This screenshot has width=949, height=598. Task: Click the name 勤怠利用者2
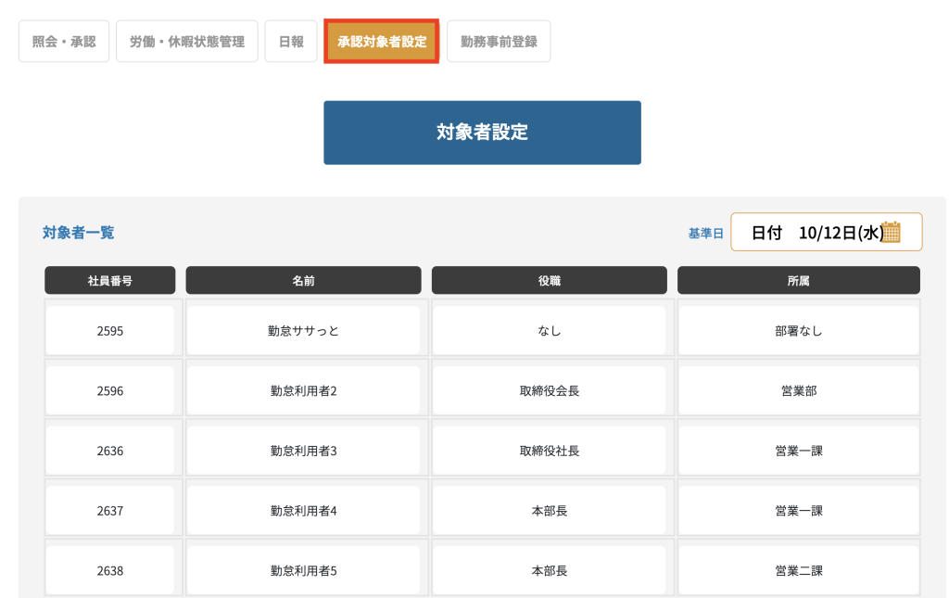pos(303,390)
